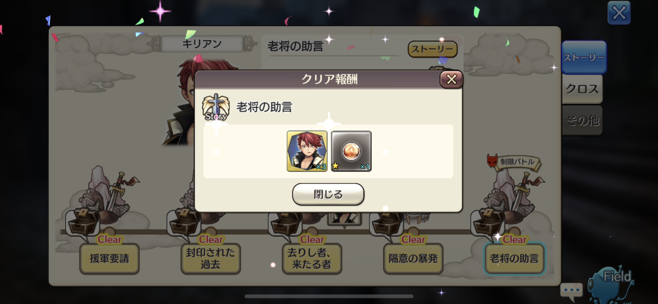Close the panel with blue X button
The width and height of the screenshot is (658, 304).
[x=619, y=13]
